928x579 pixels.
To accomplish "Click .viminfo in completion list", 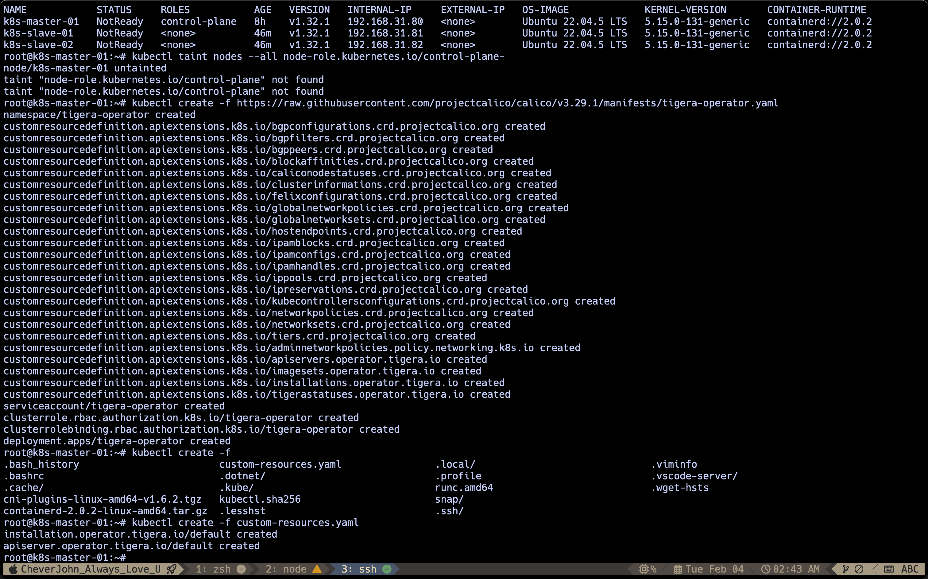I will [674, 464].
